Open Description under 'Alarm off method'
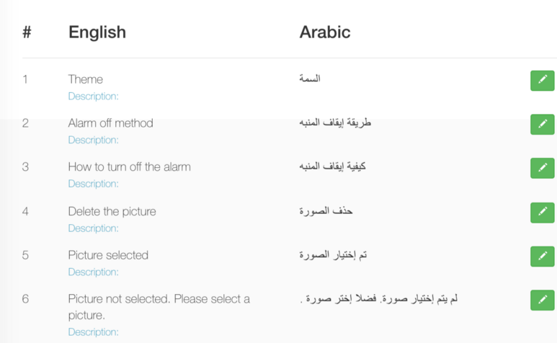The height and width of the screenshot is (343, 557). [x=93, y=140]
